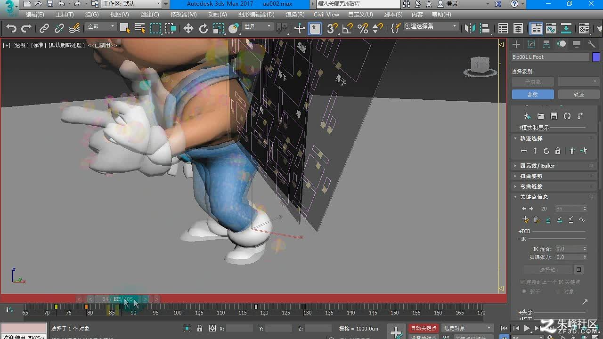The width and height of the screenshot is (603, 339).
Task: Click the Biped Save File icon
Action: click(554, 116)
